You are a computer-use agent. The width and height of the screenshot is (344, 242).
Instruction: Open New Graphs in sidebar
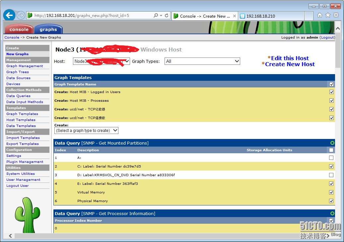(17, 54)
